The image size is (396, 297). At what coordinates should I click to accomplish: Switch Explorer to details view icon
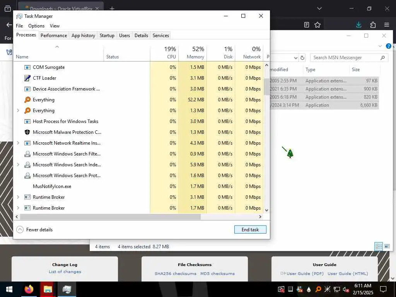(379, 246)
